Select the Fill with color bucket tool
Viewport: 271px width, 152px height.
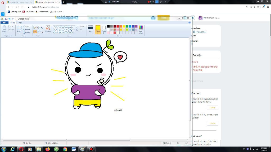tap(38, 27)
